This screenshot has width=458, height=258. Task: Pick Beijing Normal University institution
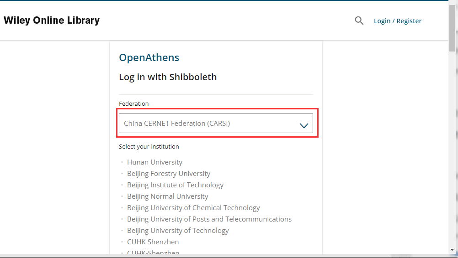click(167, 196)
